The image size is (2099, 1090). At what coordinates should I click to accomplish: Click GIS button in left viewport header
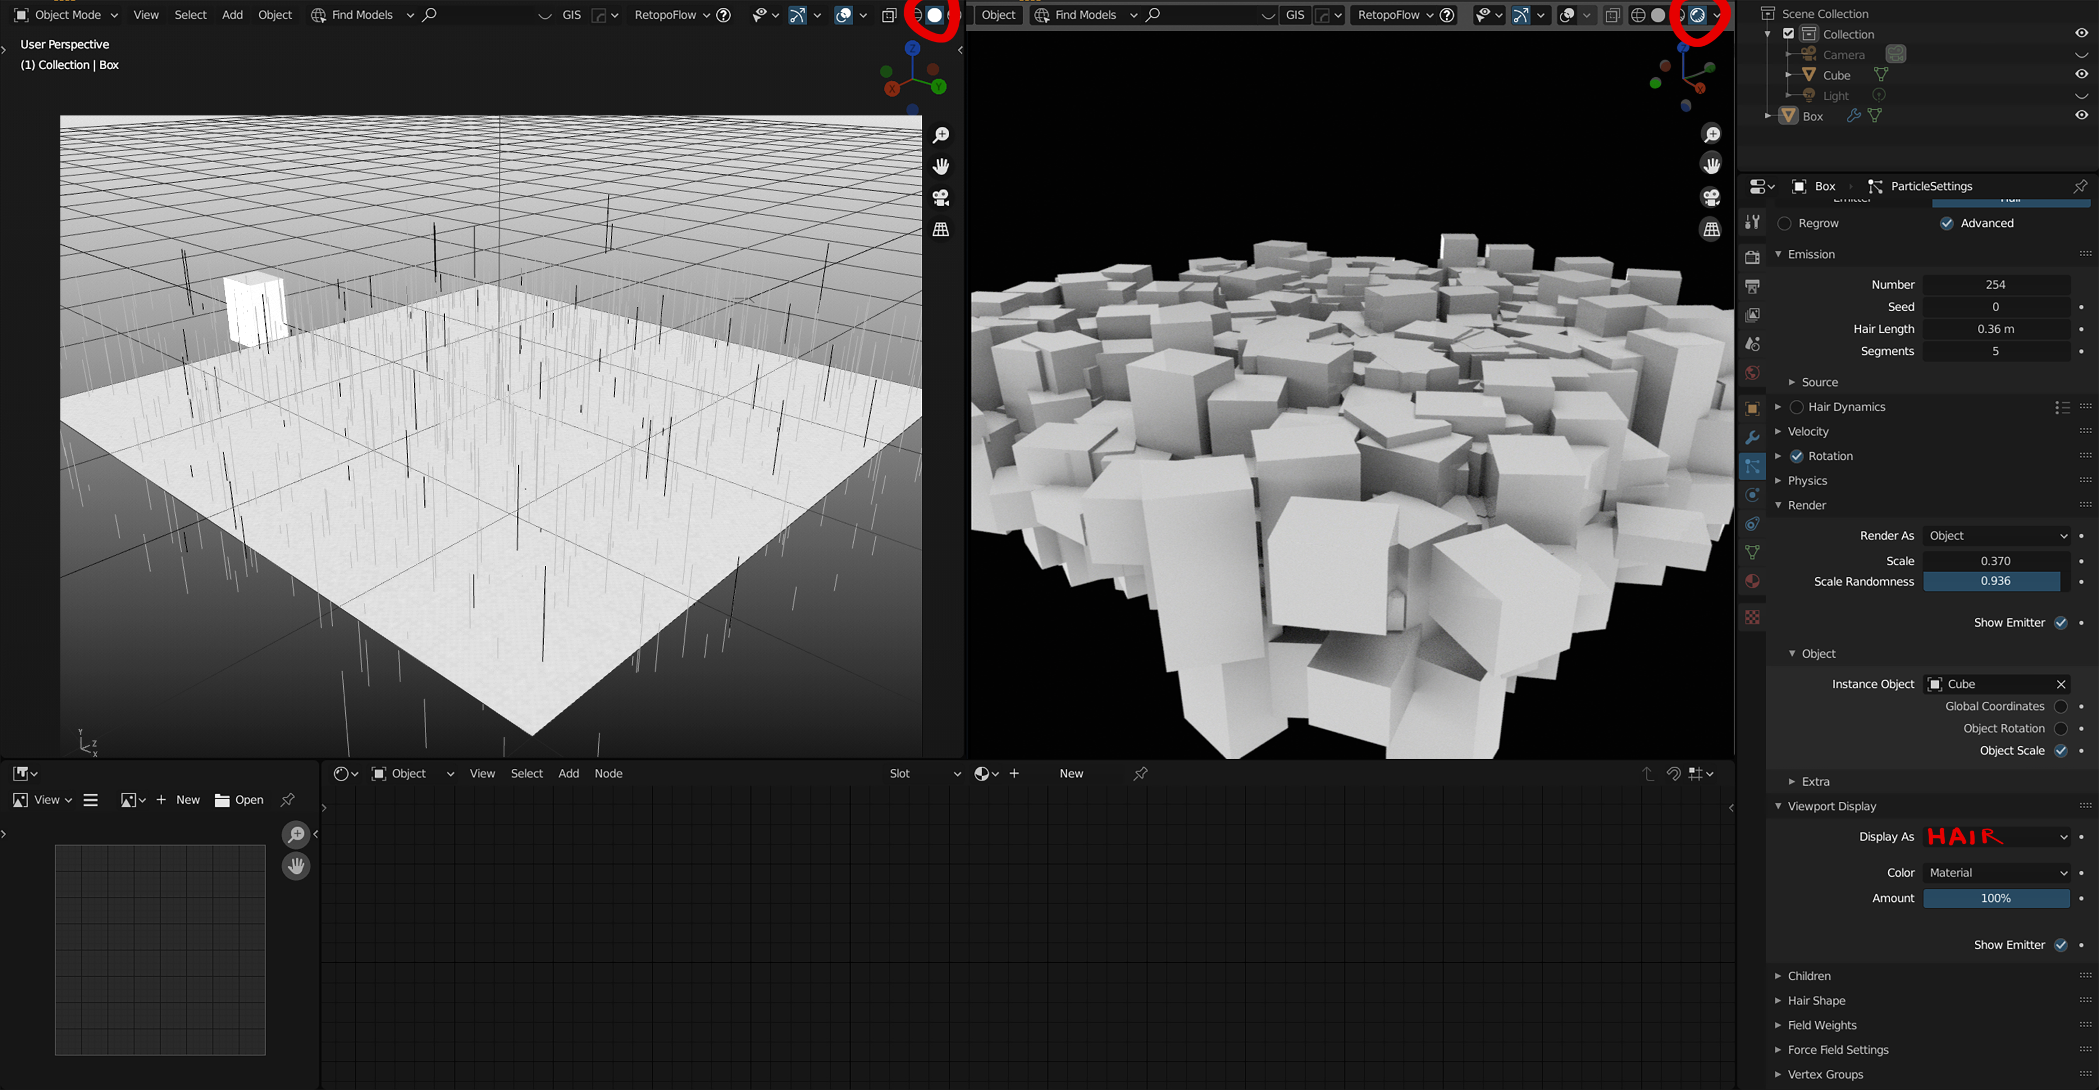(x=572, y=15)
